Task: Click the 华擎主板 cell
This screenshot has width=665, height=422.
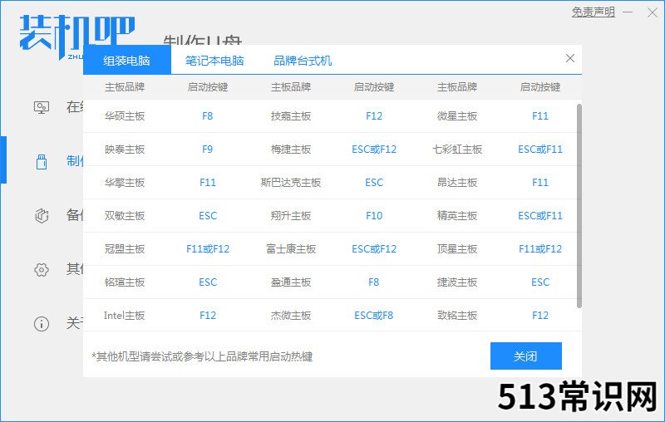Action: pyautogui.click(x=125, y=182)
